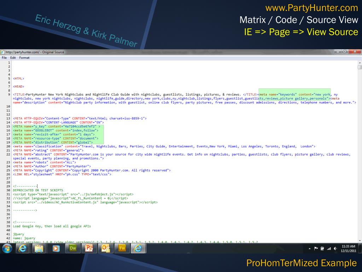The width and height of the screenshot is (362, 272).
Task: Click the 'jQuery' text on line 41
Action: coord(18,234)
